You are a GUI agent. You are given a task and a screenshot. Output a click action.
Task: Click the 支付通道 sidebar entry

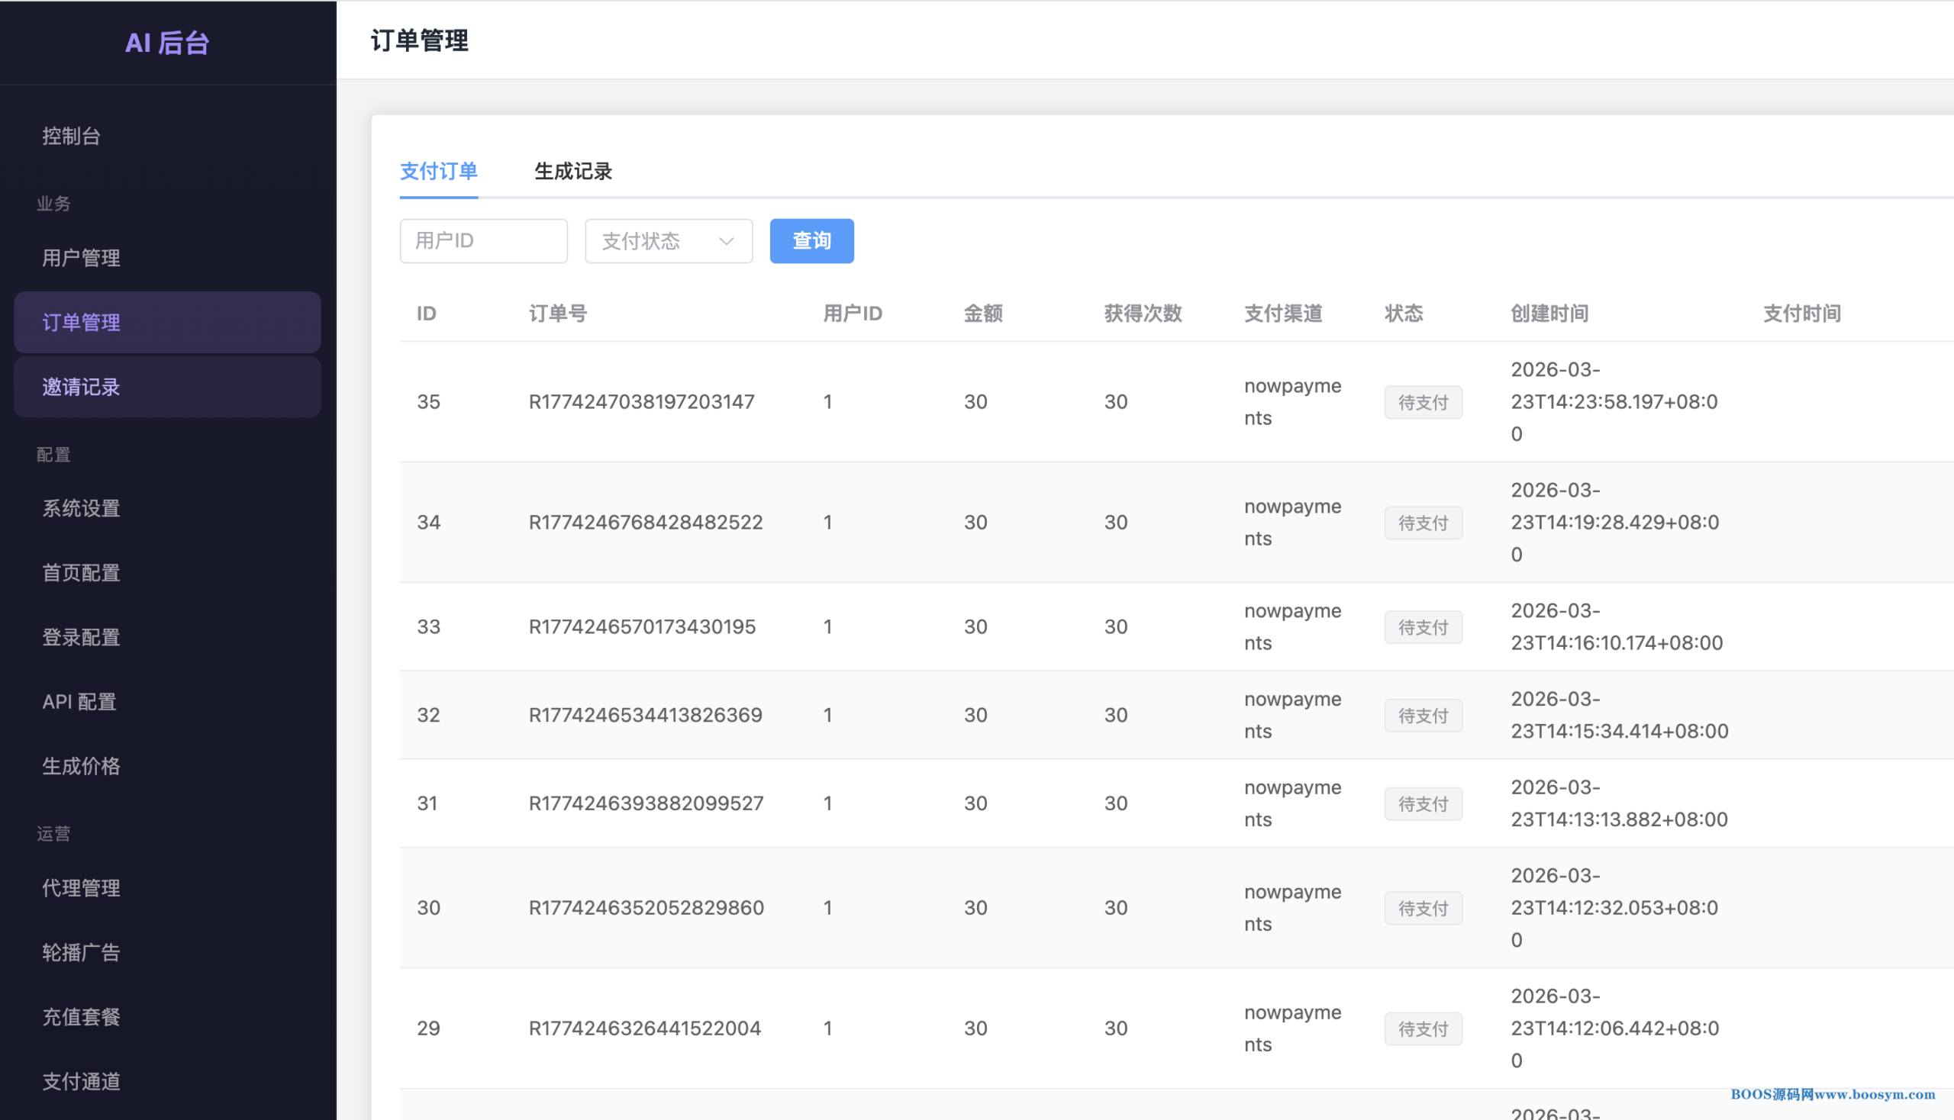[x=81, y=1082]
